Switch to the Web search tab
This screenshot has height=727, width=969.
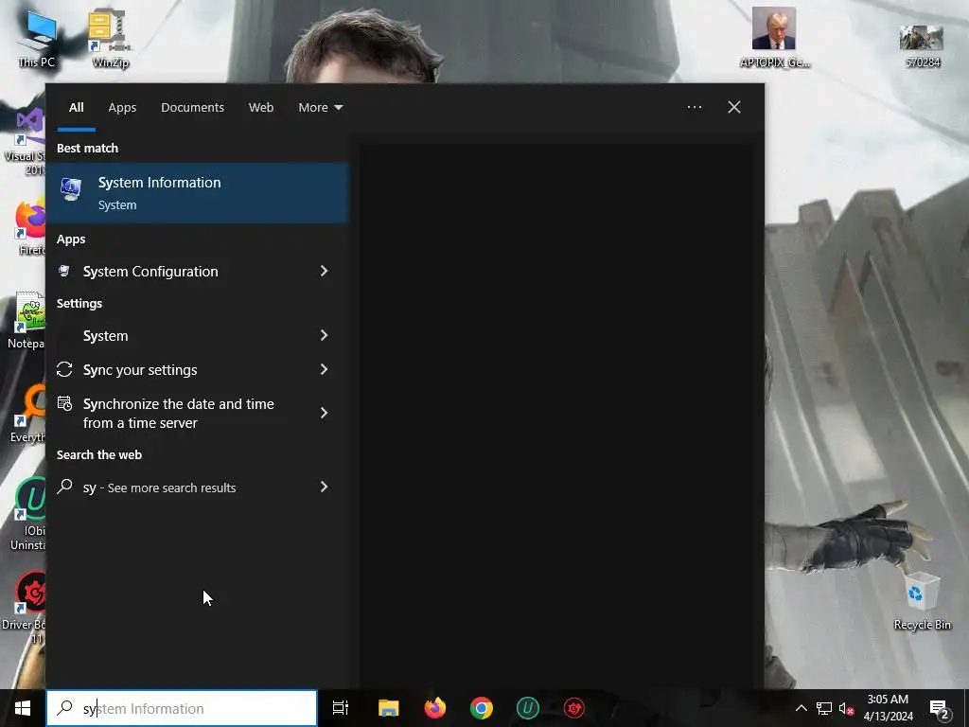[x=261, y=108]
